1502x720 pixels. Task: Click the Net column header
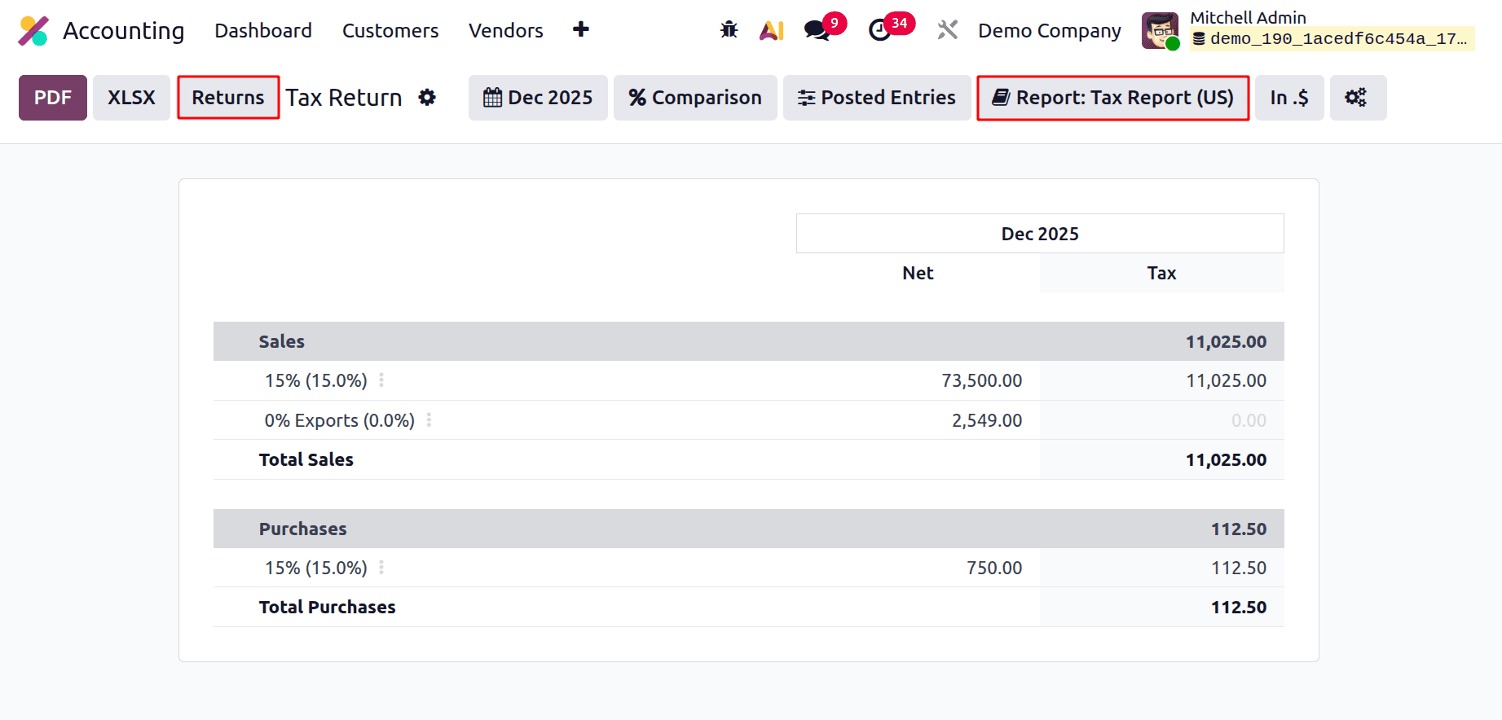[x=918, y=273]
